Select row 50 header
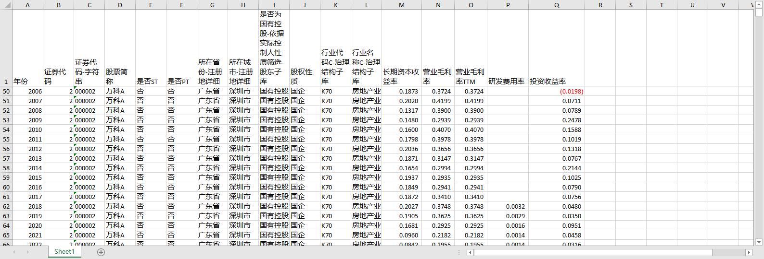This screenshot has height=259, width=764. (x=6, y=91)
